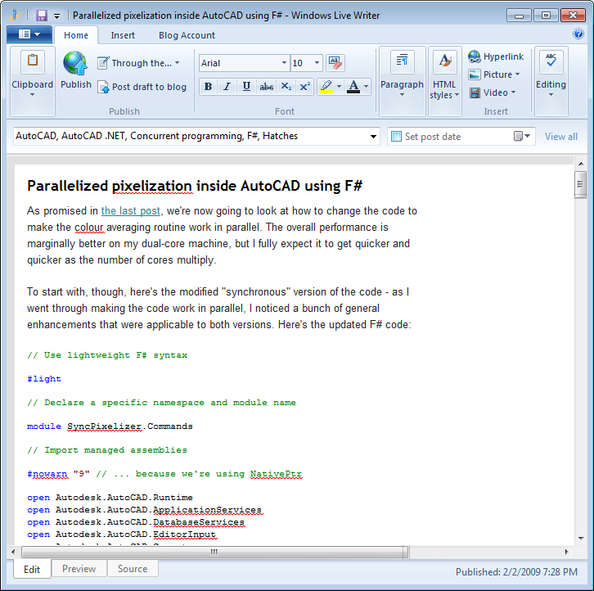Apply Subscript formatting

coord(286,87)
